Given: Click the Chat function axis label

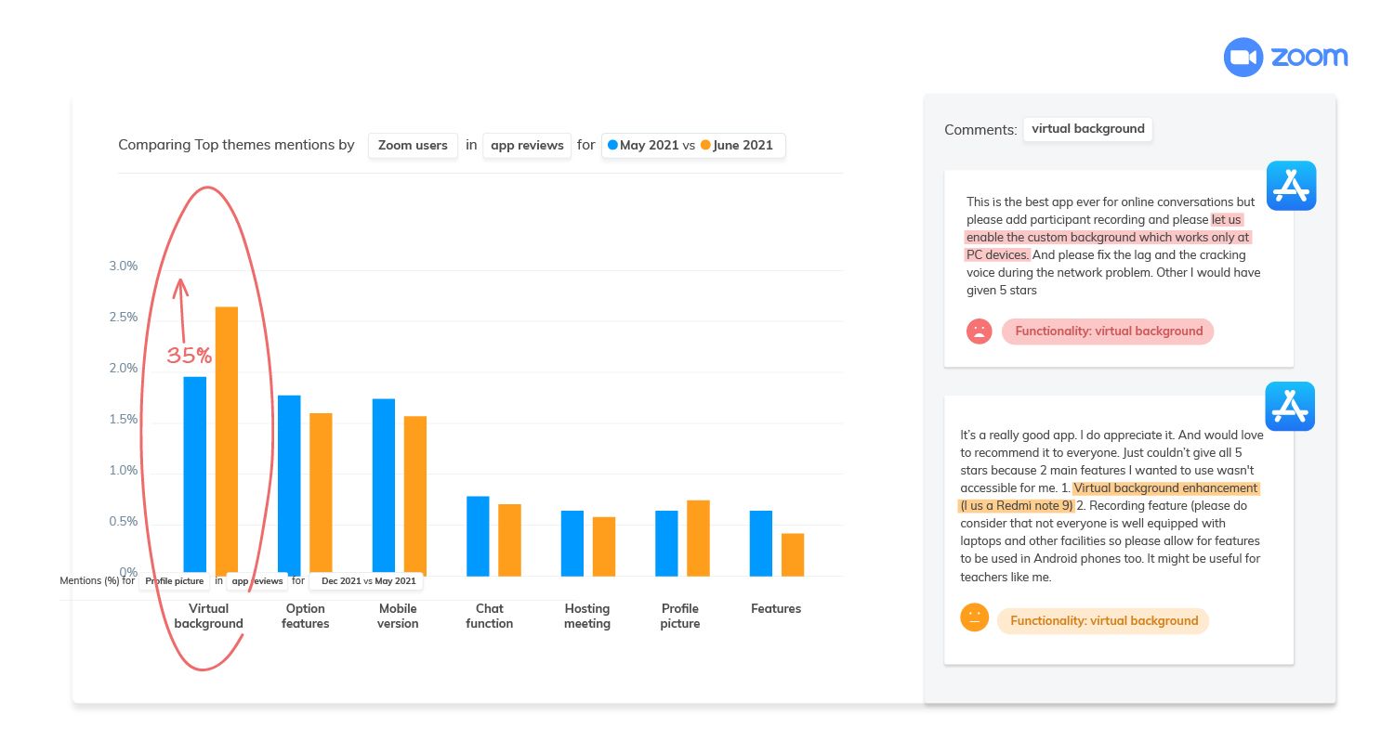Looking at the screenshot, I should coord(490,617).
